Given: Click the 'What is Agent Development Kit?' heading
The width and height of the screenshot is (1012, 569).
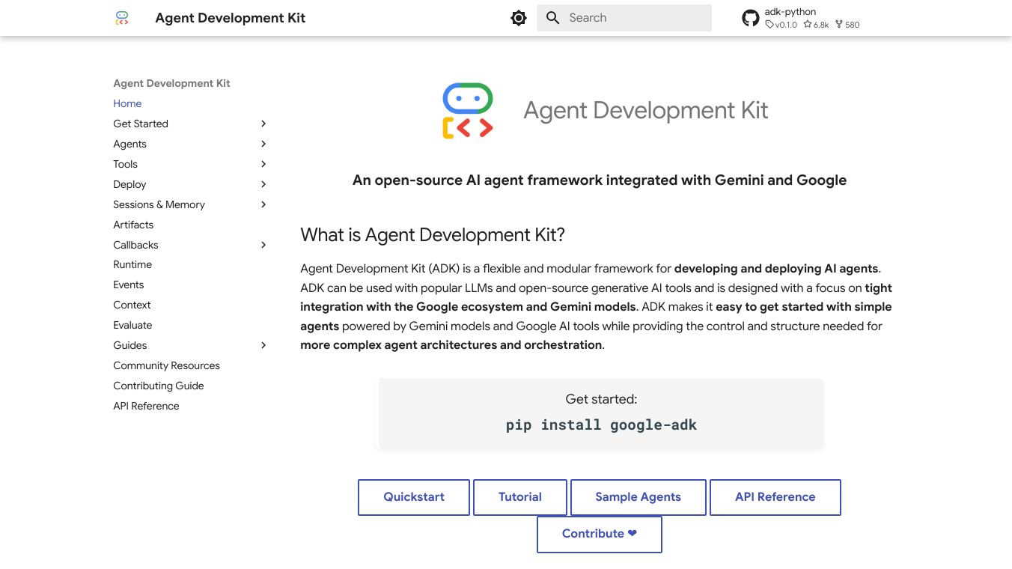Looking at the screenshot, I should point(433,235).
